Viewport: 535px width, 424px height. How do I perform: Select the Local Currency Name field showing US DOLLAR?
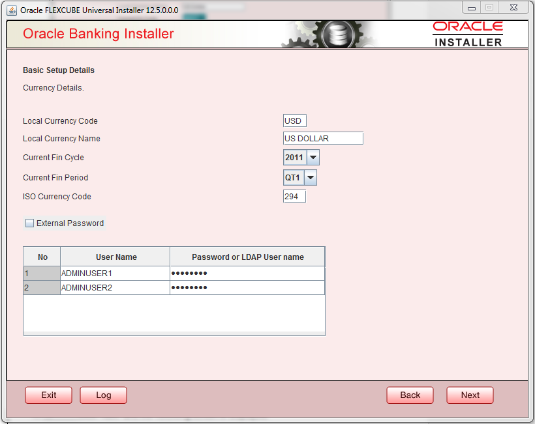[323, 137]
